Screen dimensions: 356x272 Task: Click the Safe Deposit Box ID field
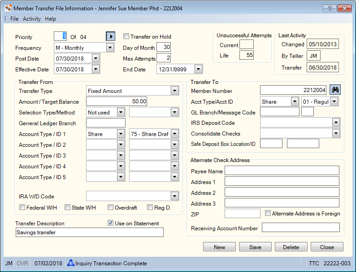pyautogui.click(x=303, y=144)
